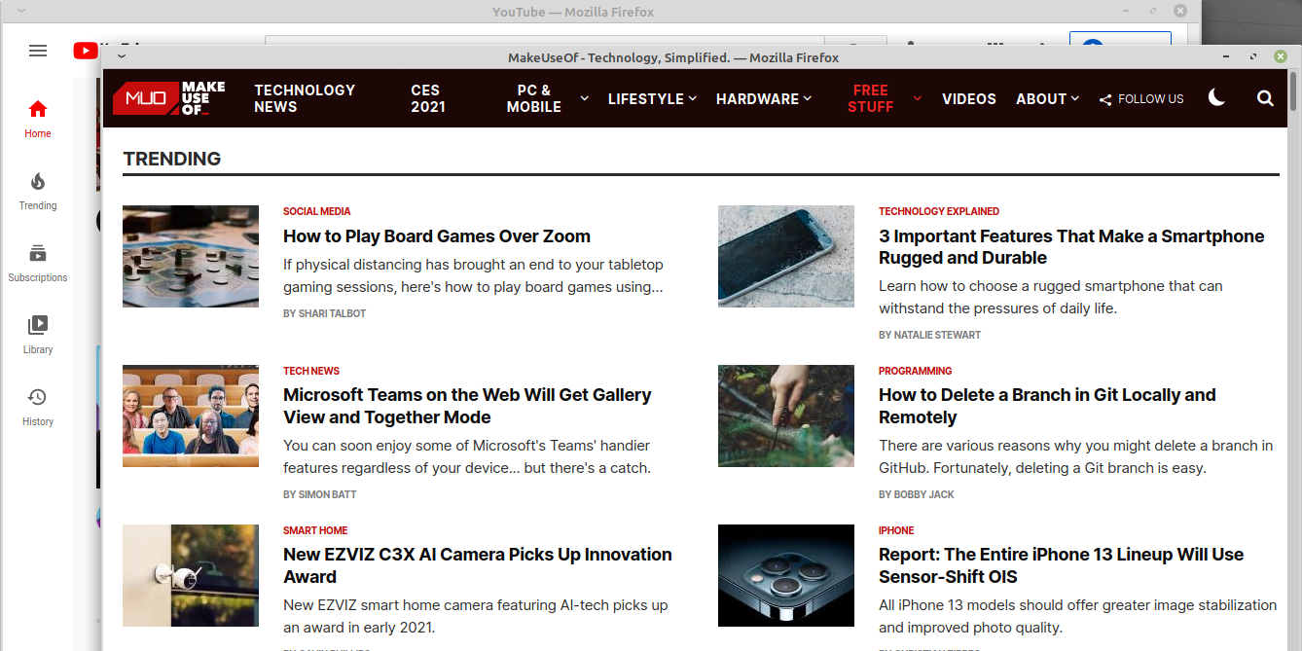The width and height of the screenshot is (1302, 651).
Task: Open the Videos menu item
Action: 968,98
